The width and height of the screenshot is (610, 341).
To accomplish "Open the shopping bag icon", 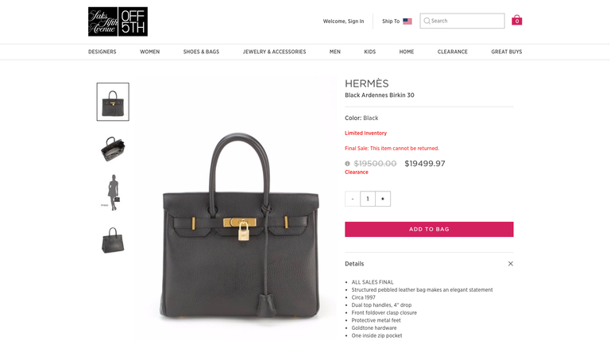I will click(516, 20).
